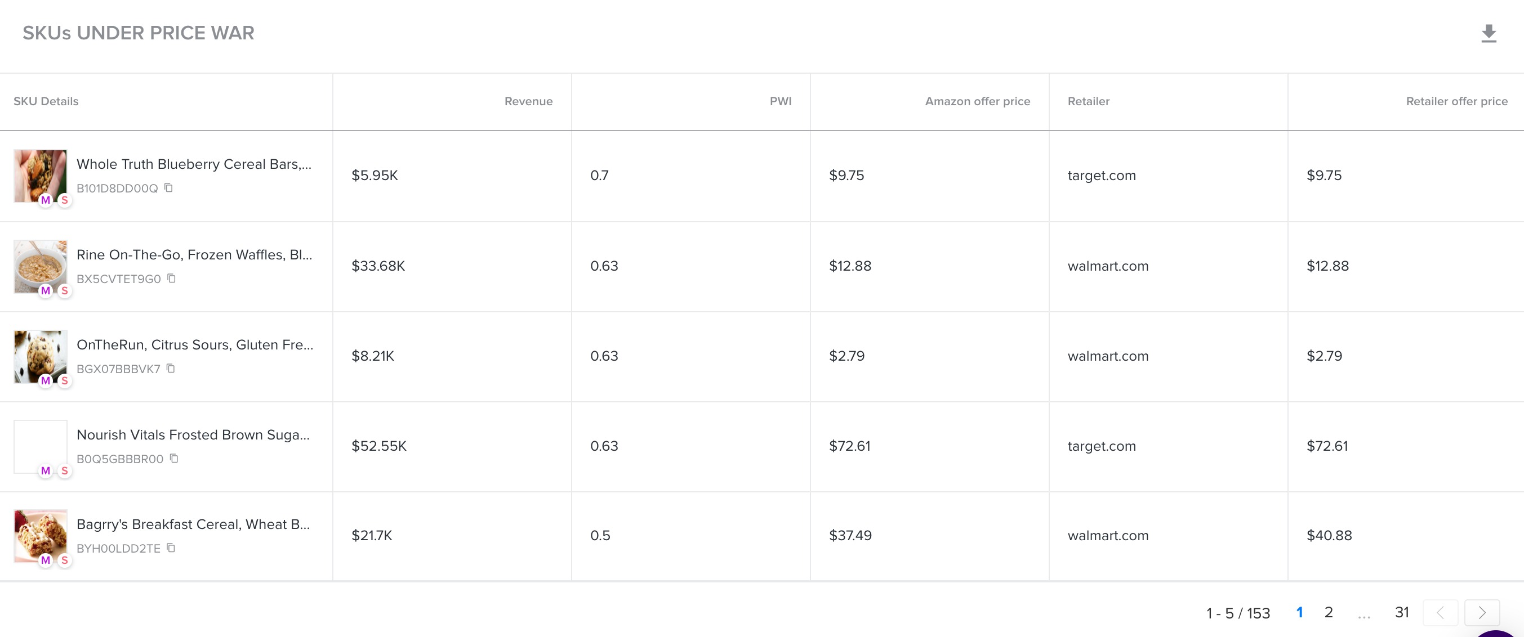Click PWI value 0.7
Image resolution: width=1524 pixels, height=637 pixels.
[x=599, y=176]
